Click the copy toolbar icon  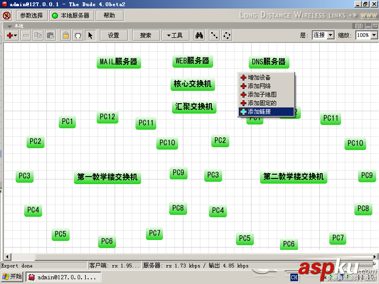[x=38, y=35]
